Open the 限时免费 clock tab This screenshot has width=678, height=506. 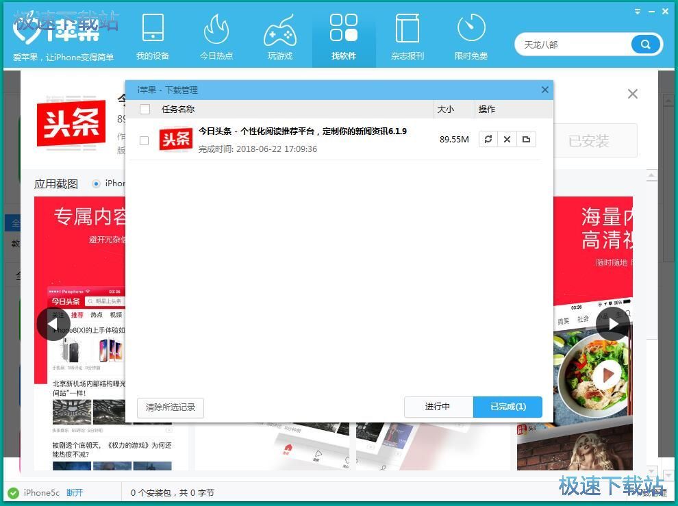click(x=471, y=37)
